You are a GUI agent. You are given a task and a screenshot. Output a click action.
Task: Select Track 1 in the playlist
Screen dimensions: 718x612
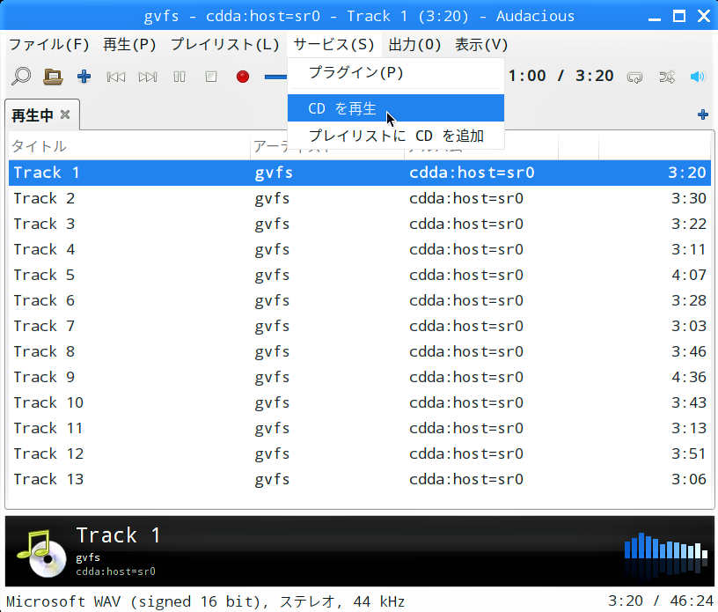click(360, 173)
